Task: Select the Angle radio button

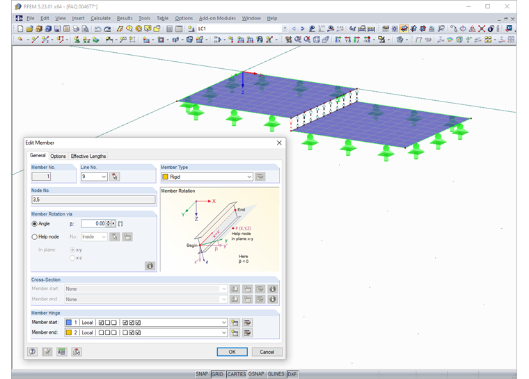Action: tap(34, 224)
